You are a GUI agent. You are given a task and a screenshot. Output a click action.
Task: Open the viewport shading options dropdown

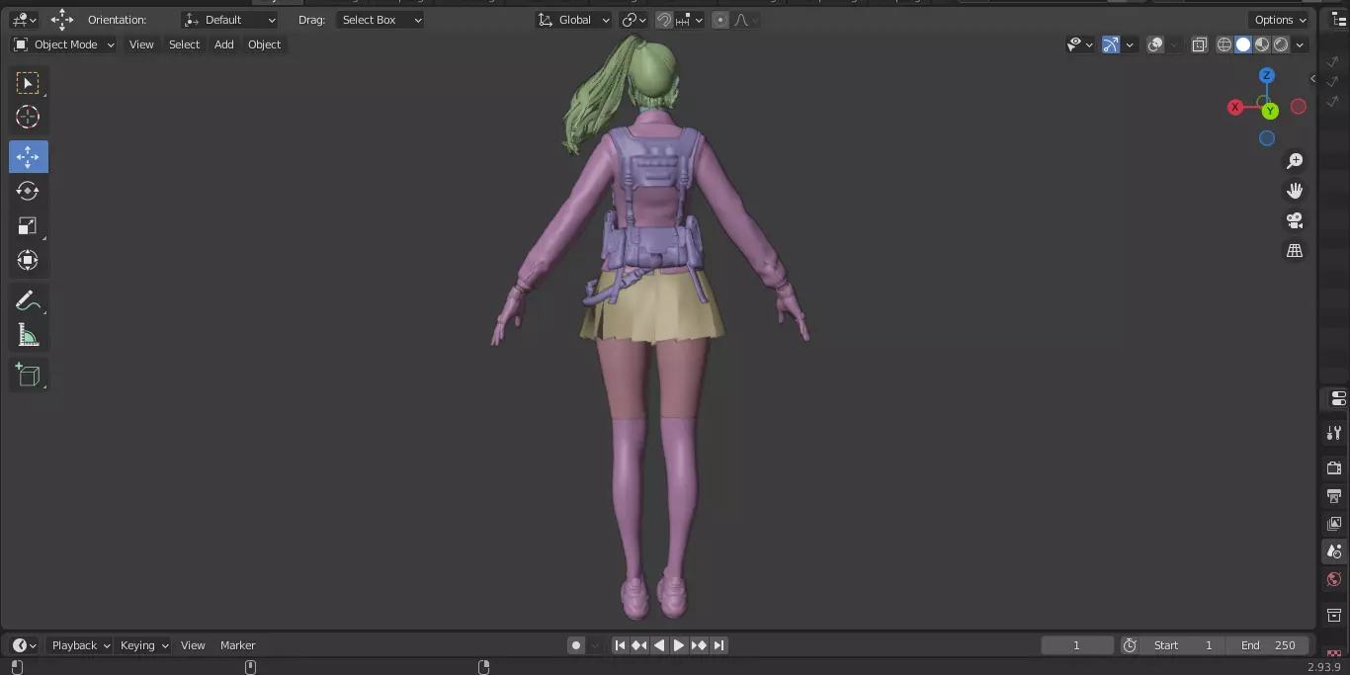[x=1300, y=44]
